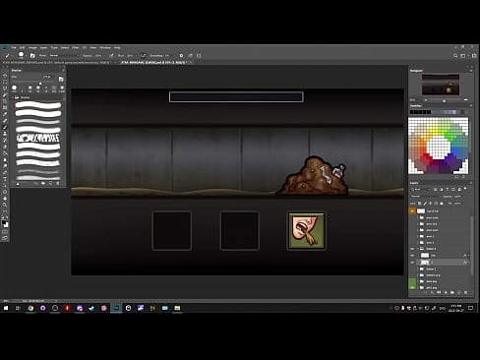Click the Navigator preview thumbnail

pyautogui.click(x=441, y=85)
